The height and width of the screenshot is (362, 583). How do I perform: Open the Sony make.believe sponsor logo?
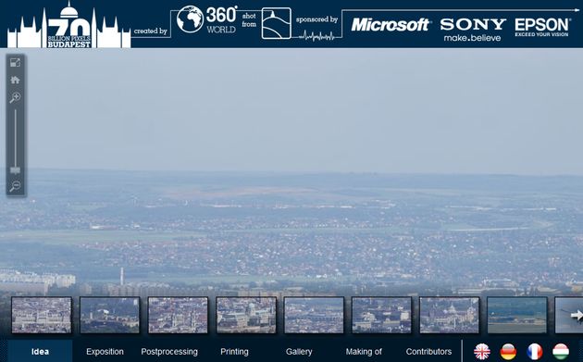click(x=473, y=30)
